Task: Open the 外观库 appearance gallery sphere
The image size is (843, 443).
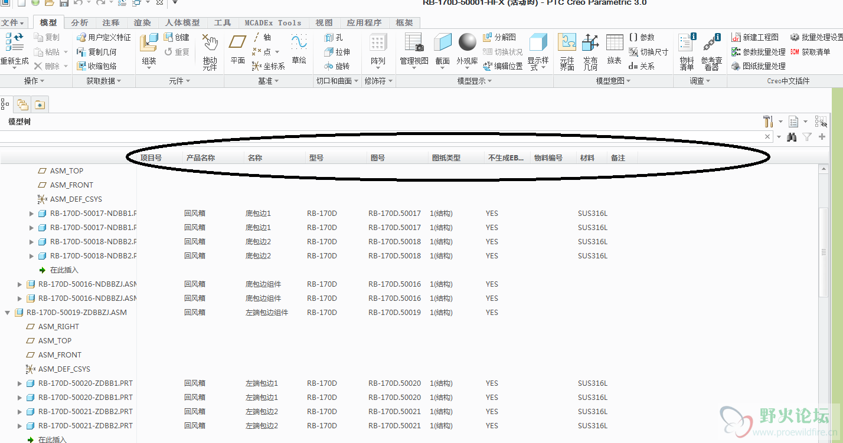Action: click(467, 42)
